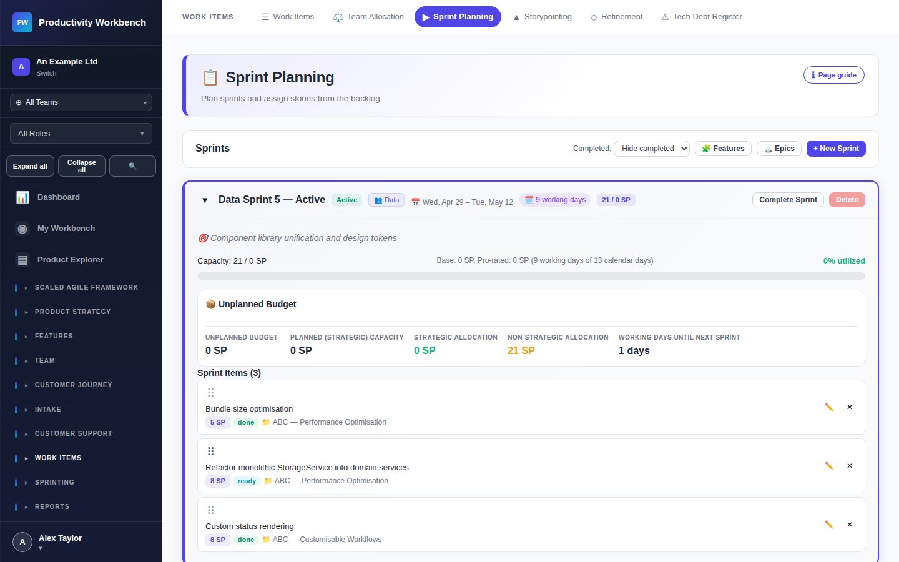This screenshot has height=562, width=899.
Task: Click the drag handle of Custom status rendering
Action: [x=210, y=510]
